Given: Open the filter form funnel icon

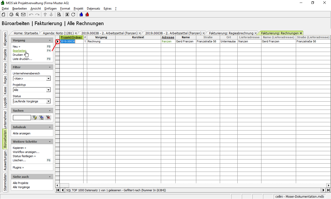Looking at the screenshot, I should click(x=41, y=118).
